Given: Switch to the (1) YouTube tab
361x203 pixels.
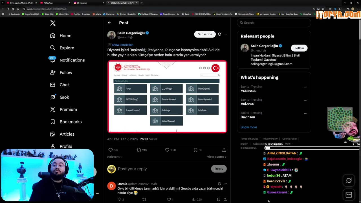Looking at the screenshot, I should [x=55, y=3].
